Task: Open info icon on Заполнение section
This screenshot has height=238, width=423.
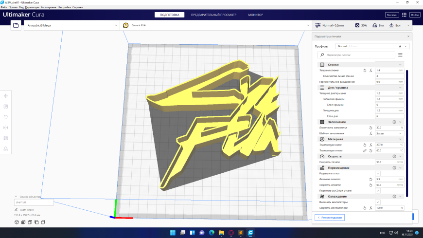Action: tap(394, 122)
